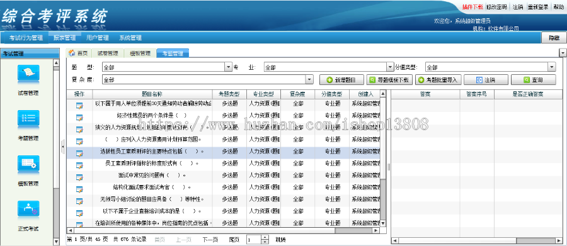Click edit icon for 结构化面试要求 row
567x246 pixels.
79,189
